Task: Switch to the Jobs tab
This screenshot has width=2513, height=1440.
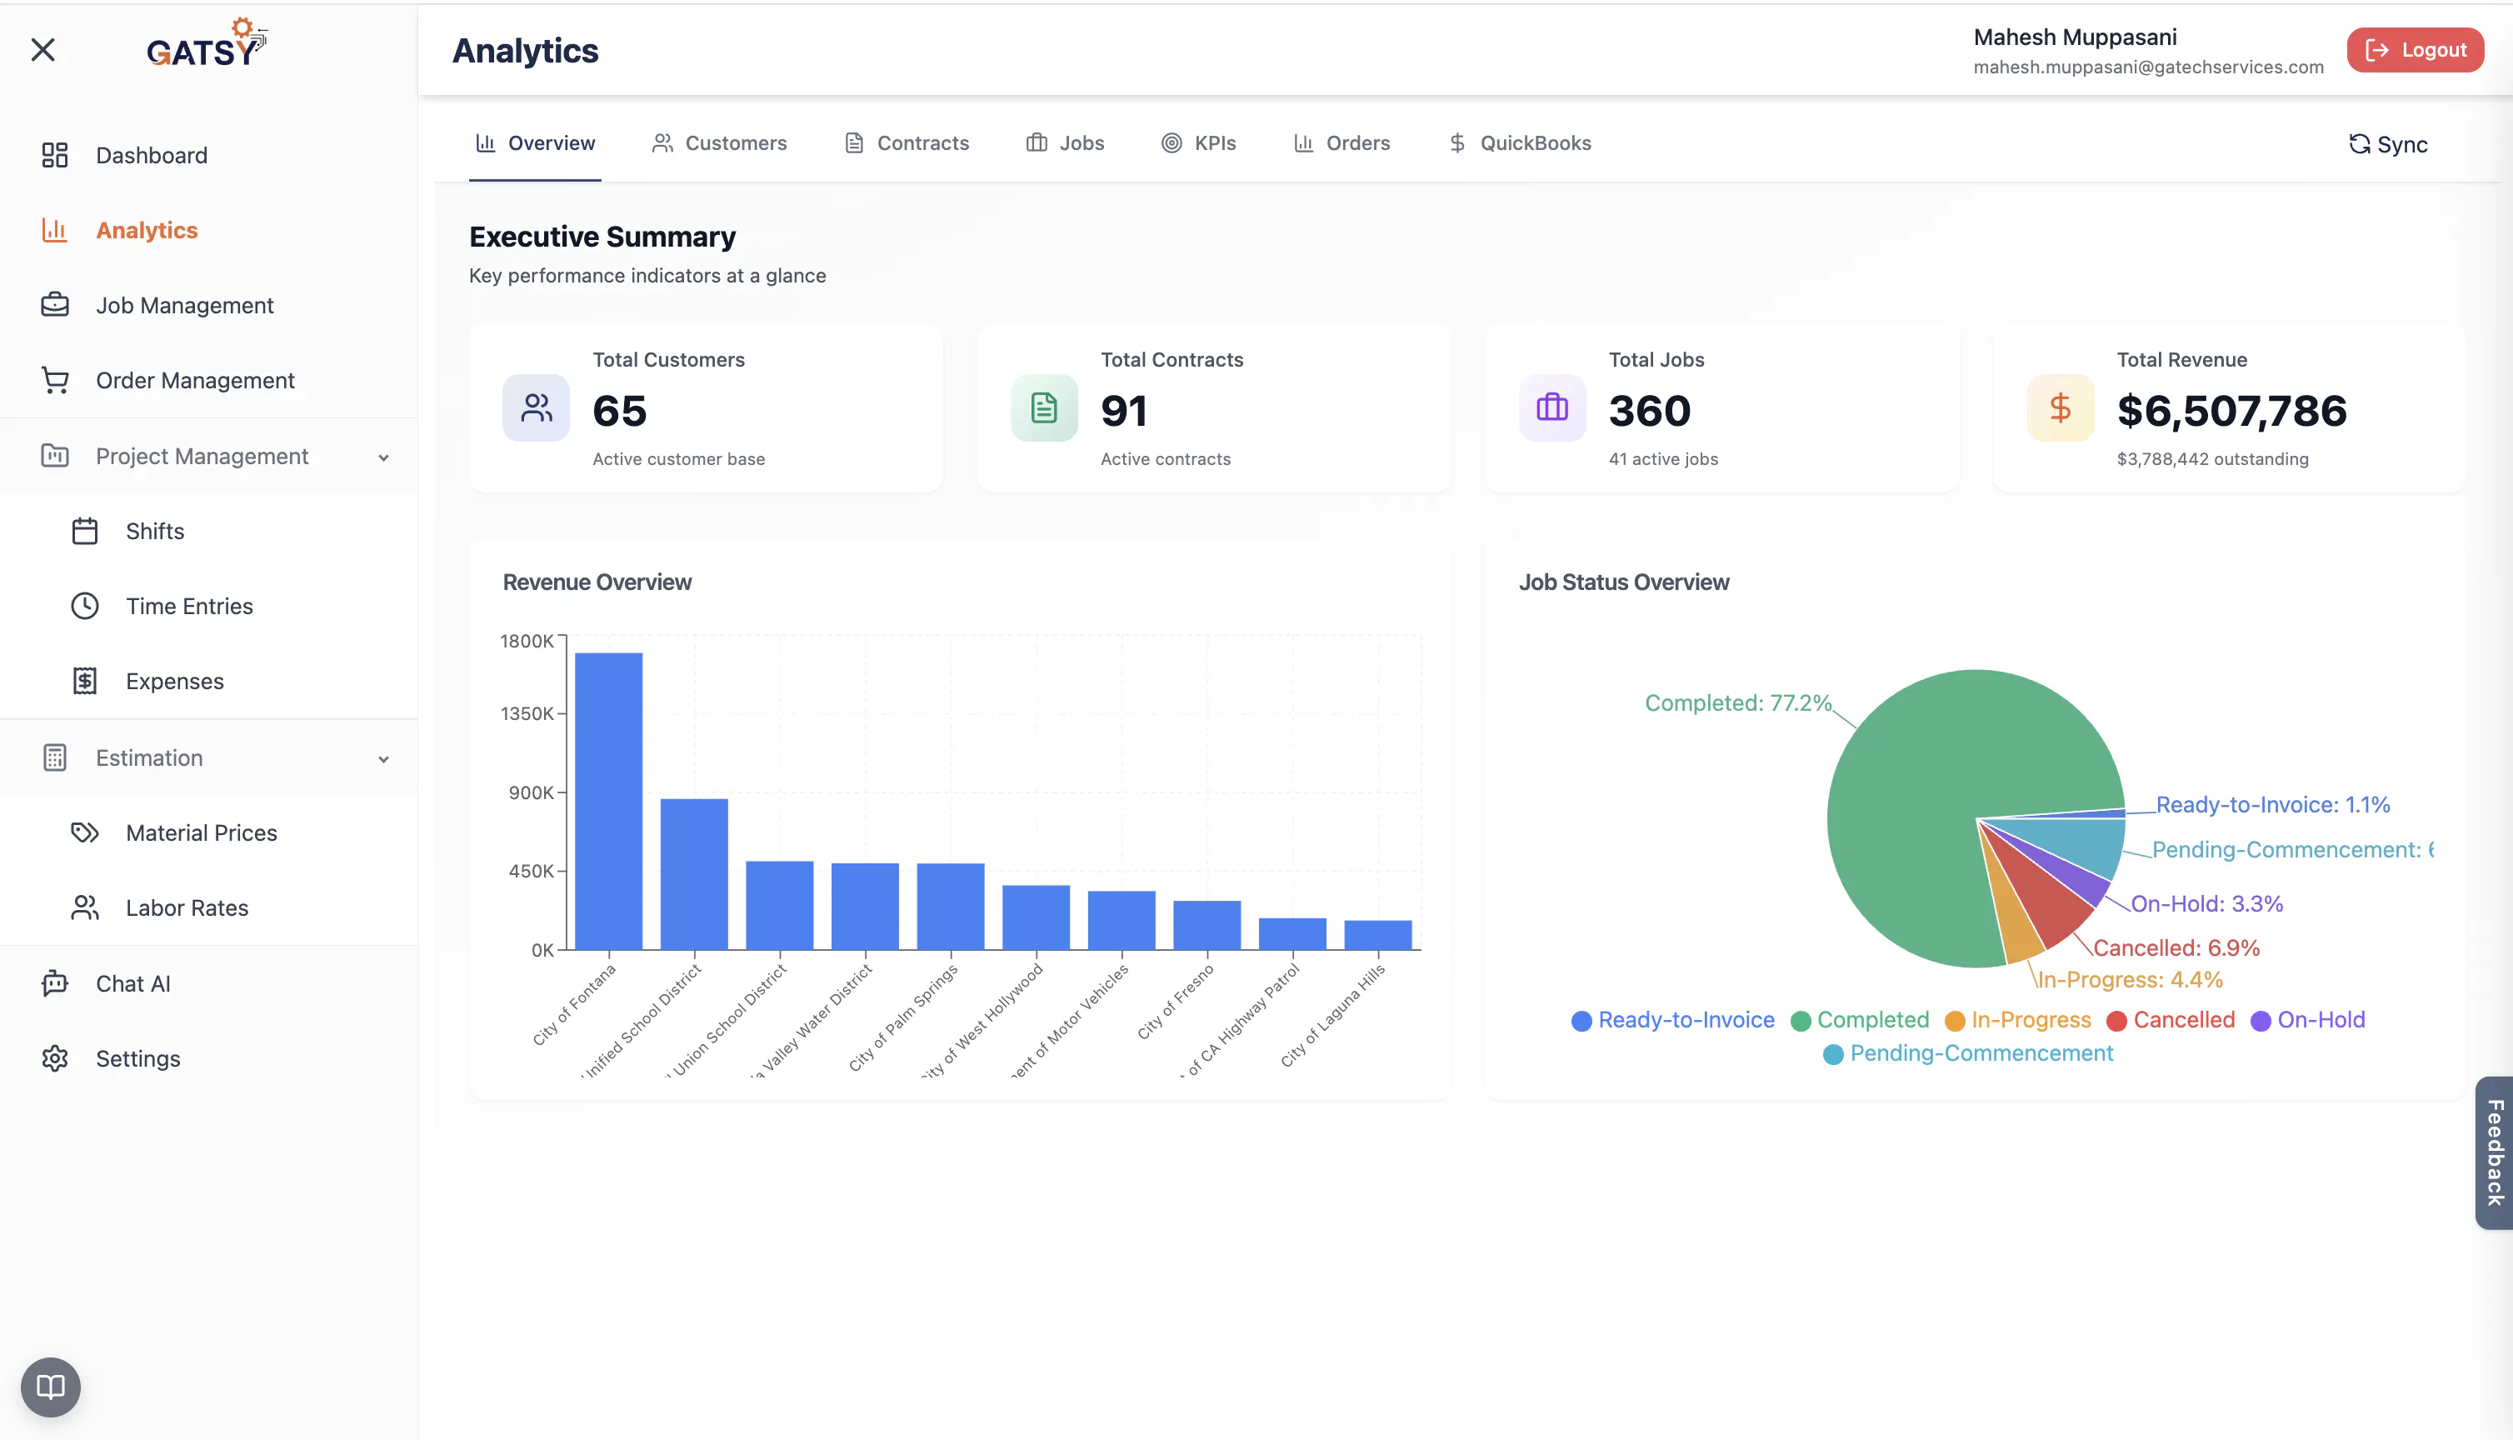Action: point(1065,143)
